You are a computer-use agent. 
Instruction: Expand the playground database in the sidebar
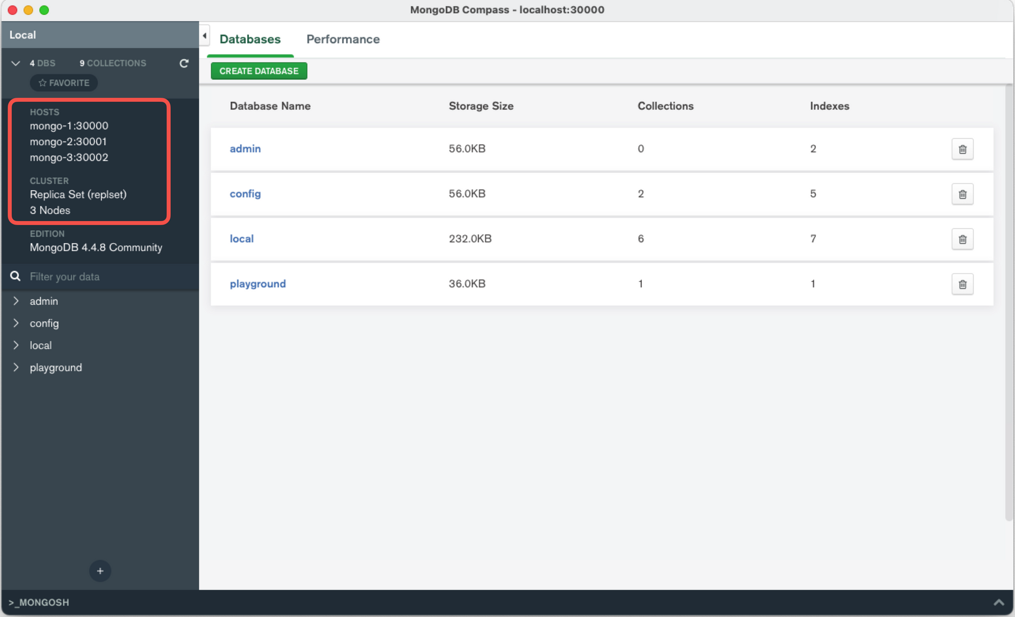(x=16, y=368)
